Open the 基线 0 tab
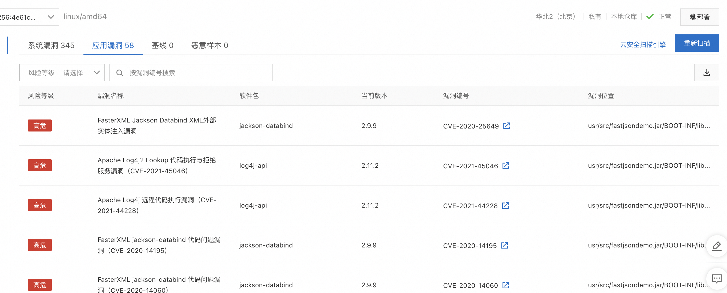Screen dimensions: 727x293 click(x=163, y=45)
